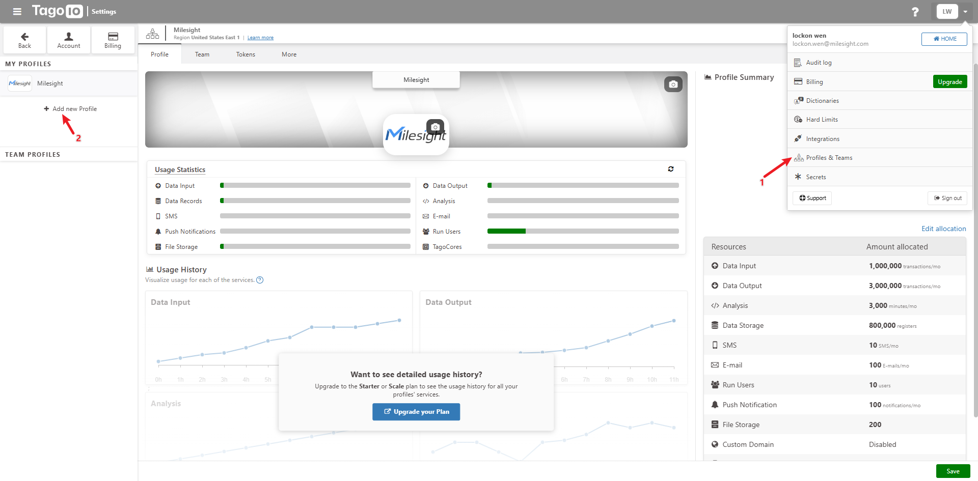Select the 1,000,000 Data Input allocation value
Viewport: 978px width, 481px height.
(885, 266)
